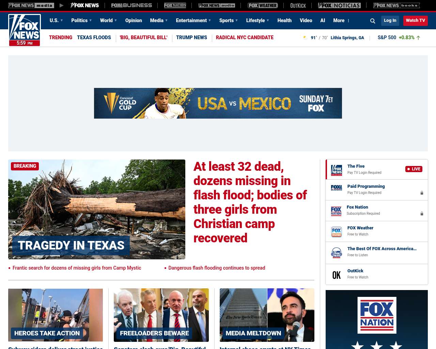Click the LIVE badge on The Five
The width and height of the screenshot is (436, 349).
(x=414, y=169)
